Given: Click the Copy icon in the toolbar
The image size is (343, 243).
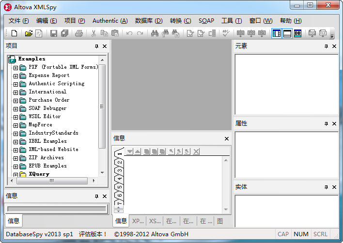Looking at the screenshot, I should pos(104,33).
